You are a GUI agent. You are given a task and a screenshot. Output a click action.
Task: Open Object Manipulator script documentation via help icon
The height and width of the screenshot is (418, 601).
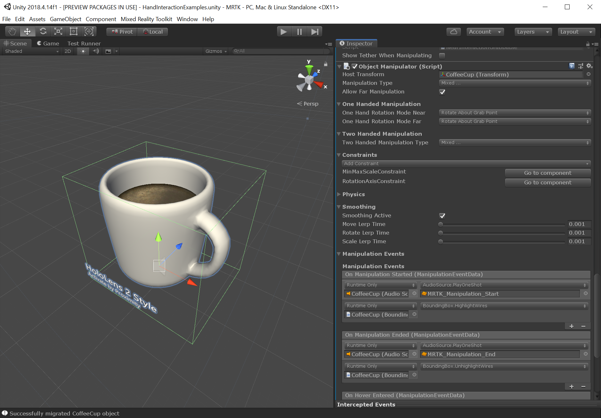(572, 66)
